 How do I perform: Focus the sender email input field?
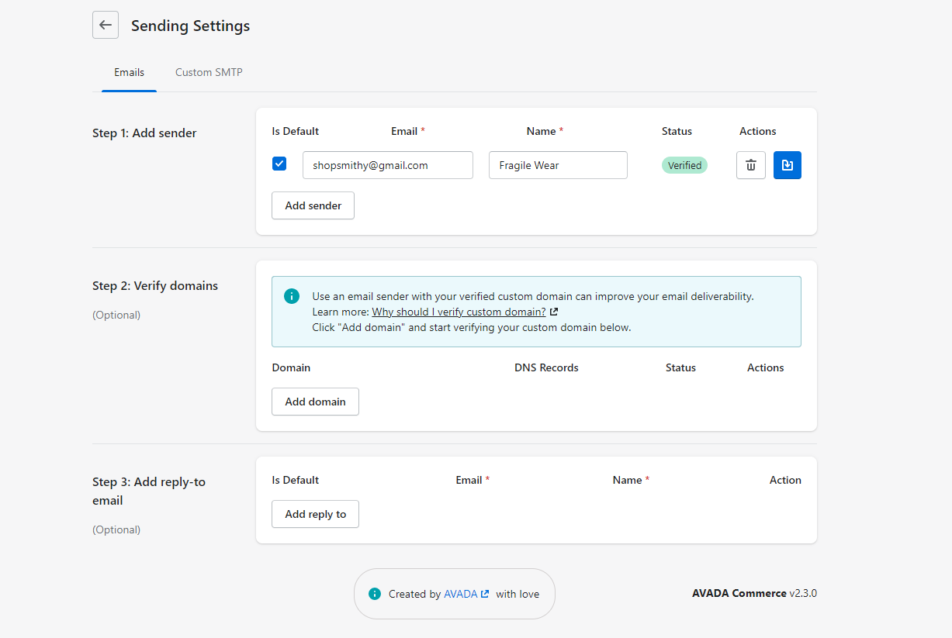[x=387, y=165]
